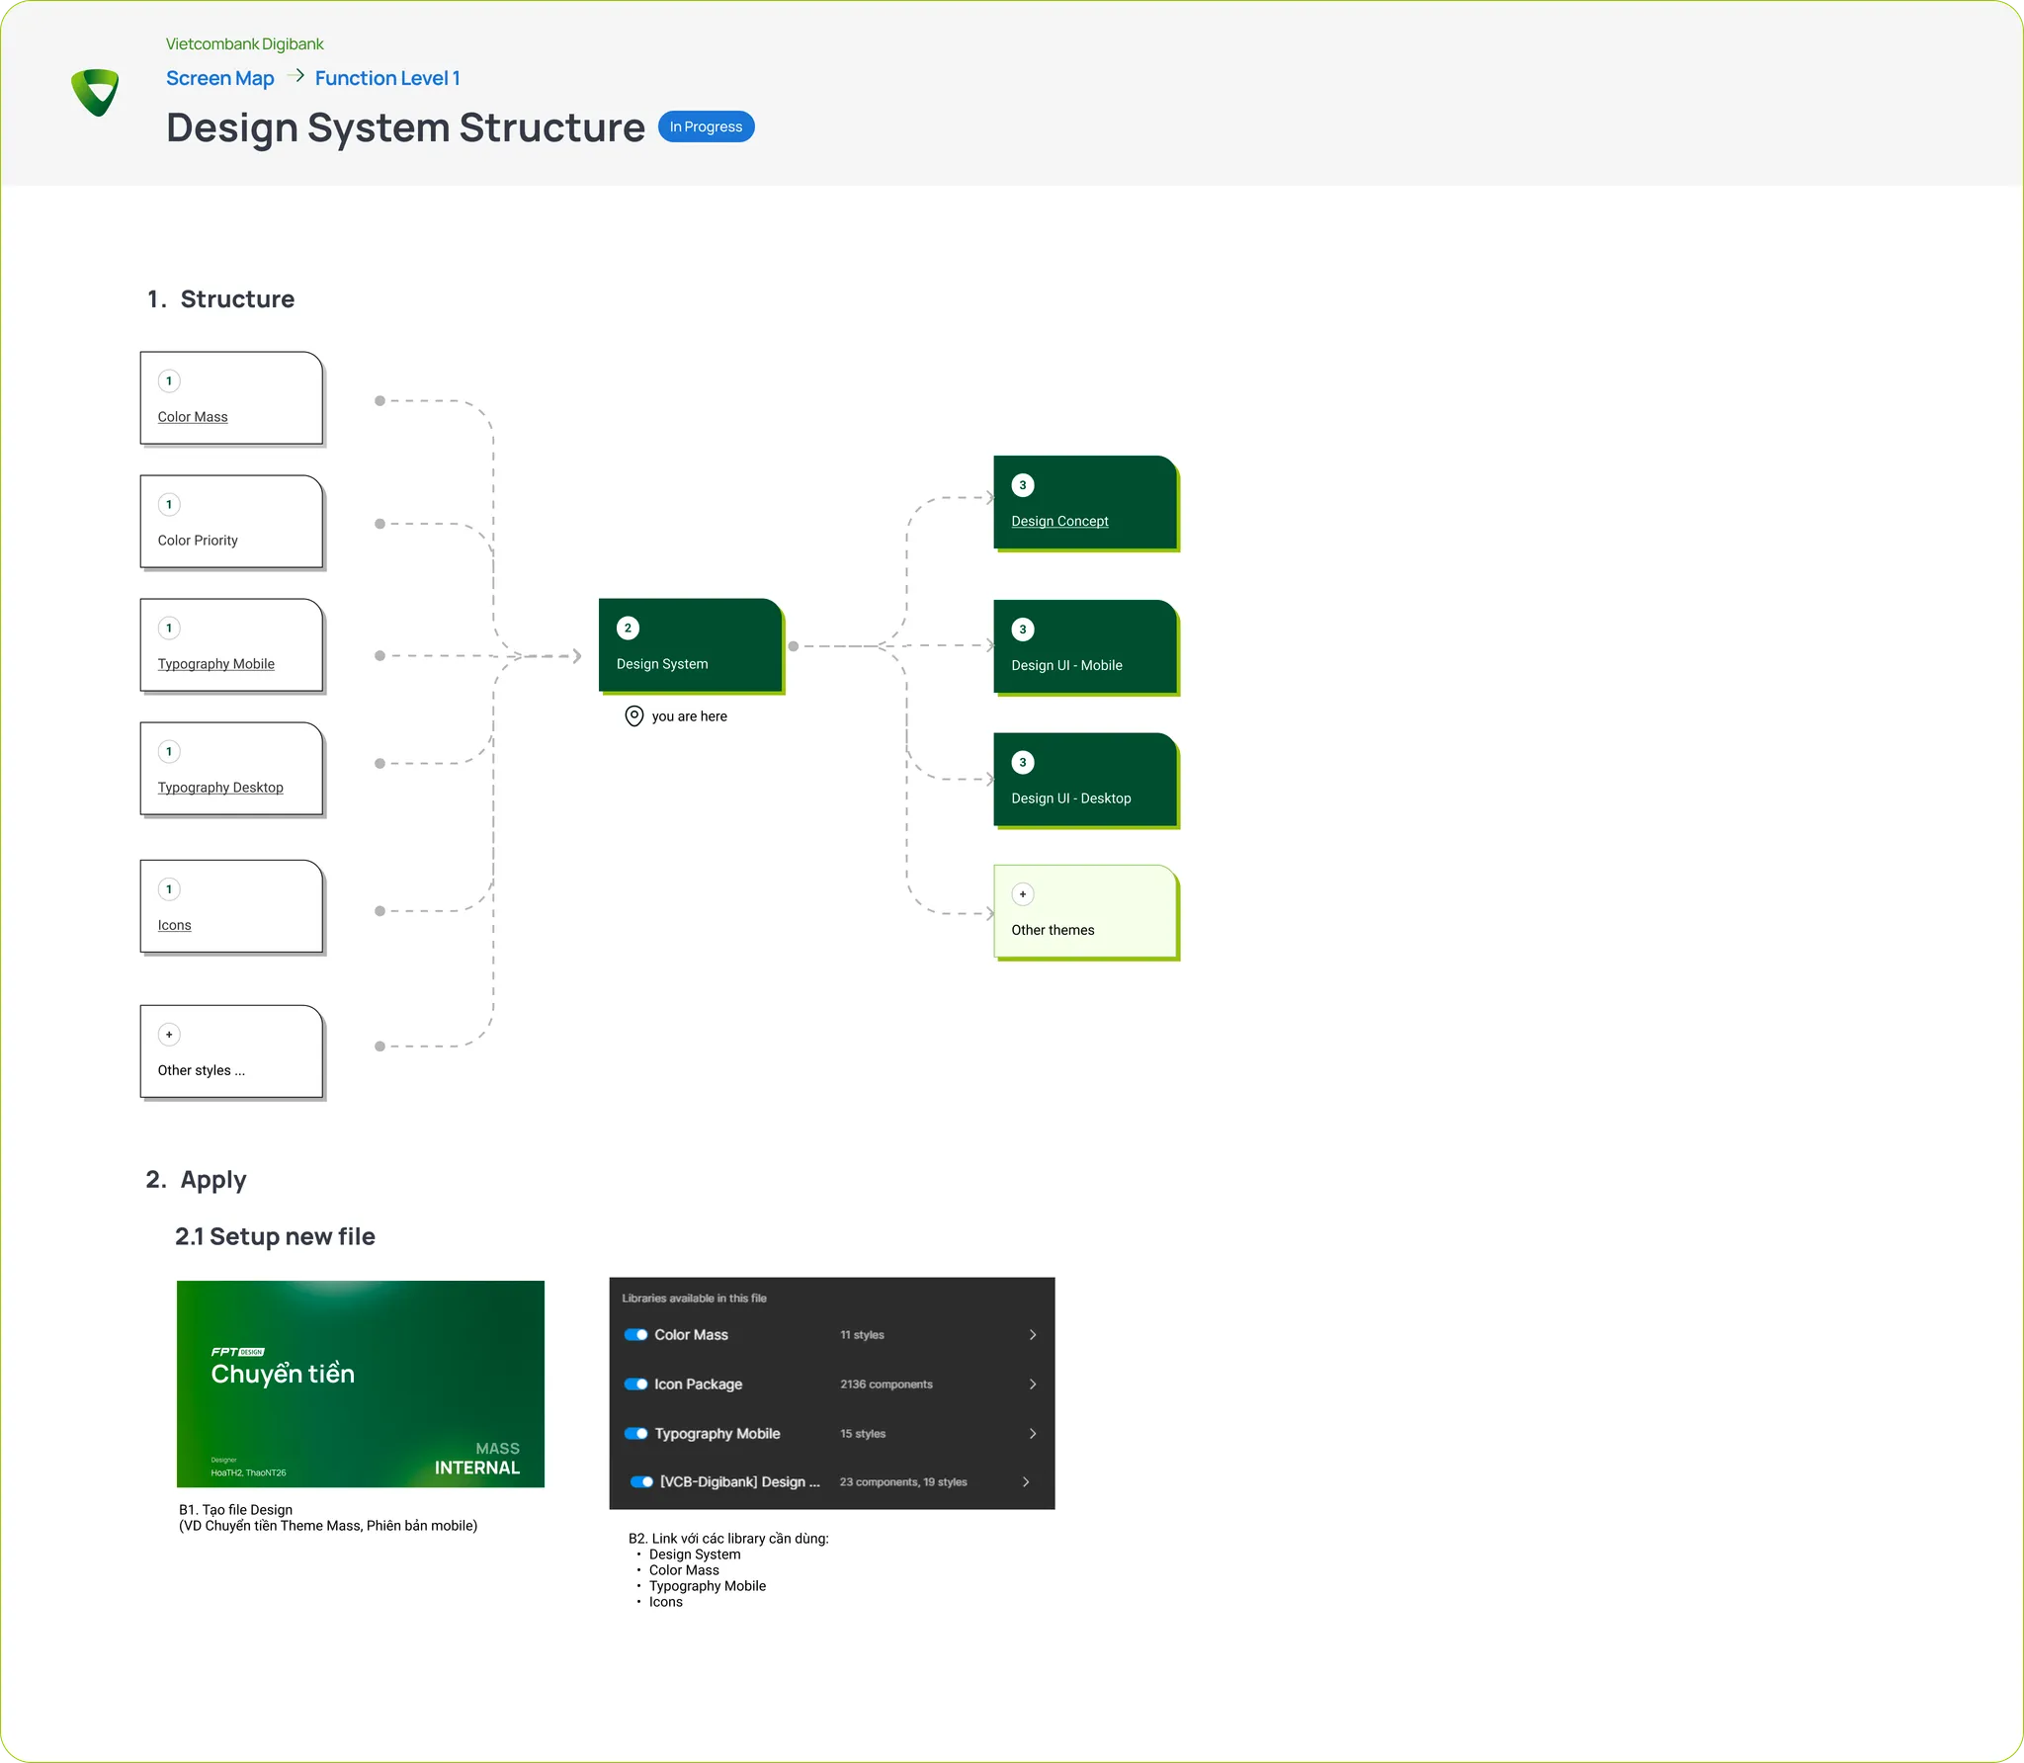Image resolution: width=2024 pixels, height=1763 pixels.
Task: Click the Chuyển tiền cover thumbnail
Action: pyautogui.click(x=361, y=1384)
